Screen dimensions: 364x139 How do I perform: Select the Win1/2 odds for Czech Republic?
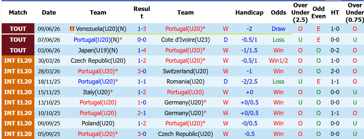coord(278,61)
